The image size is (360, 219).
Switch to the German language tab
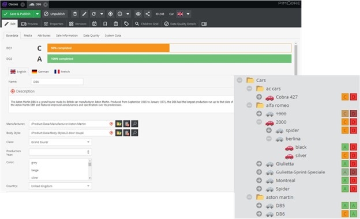tap(40, 72)
